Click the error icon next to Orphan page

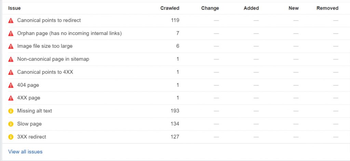[11, 33]
